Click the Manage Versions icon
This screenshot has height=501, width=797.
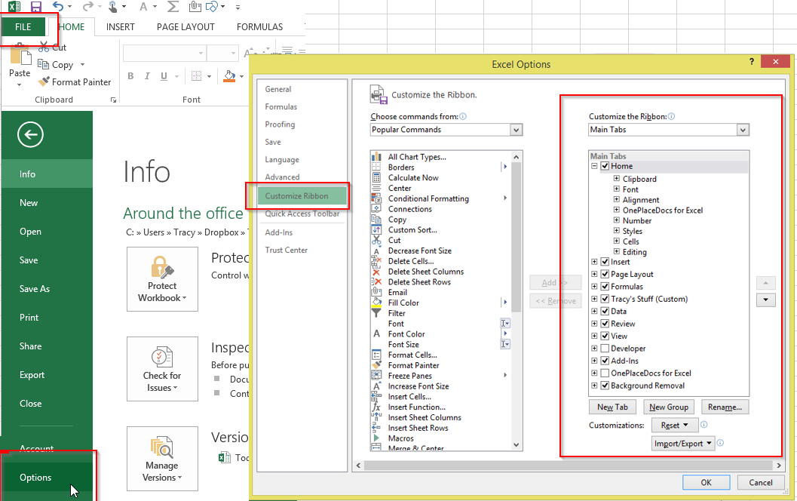point(162,447)
